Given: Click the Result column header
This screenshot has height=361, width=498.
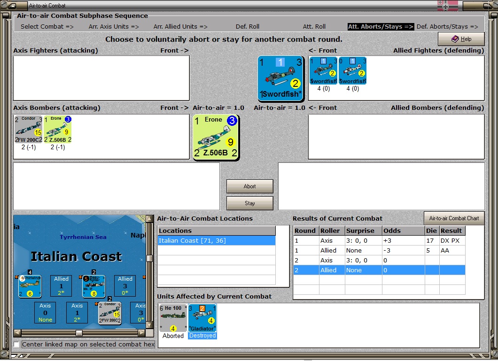Looking at the screenshot, I should [452, 230].
